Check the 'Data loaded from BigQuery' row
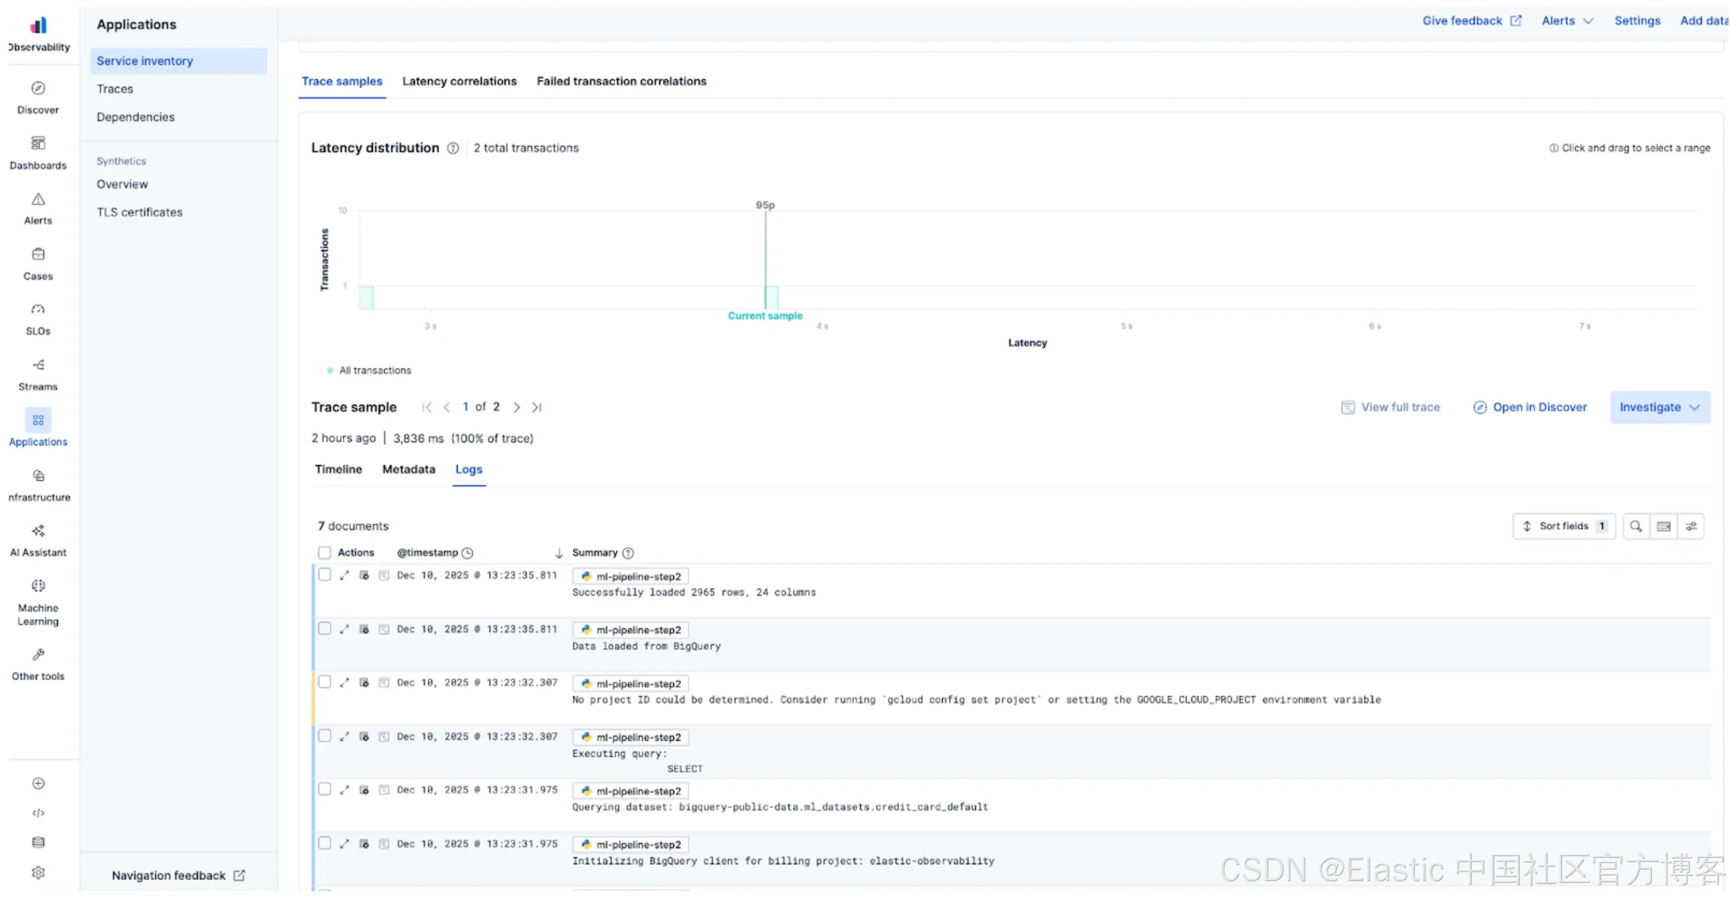1730x899 pixels. (x=324, y=628)
